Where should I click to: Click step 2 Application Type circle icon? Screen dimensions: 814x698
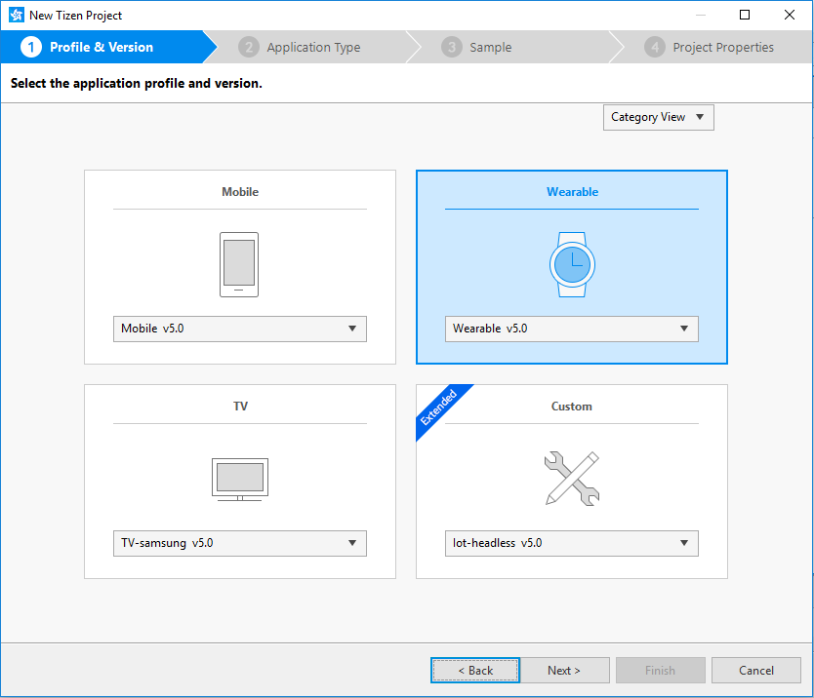tap(249, 47)
